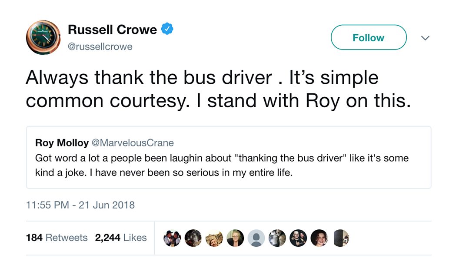Click the quoted tweet body text
This screenshot has height=258, width=459.
click(222, 165)
